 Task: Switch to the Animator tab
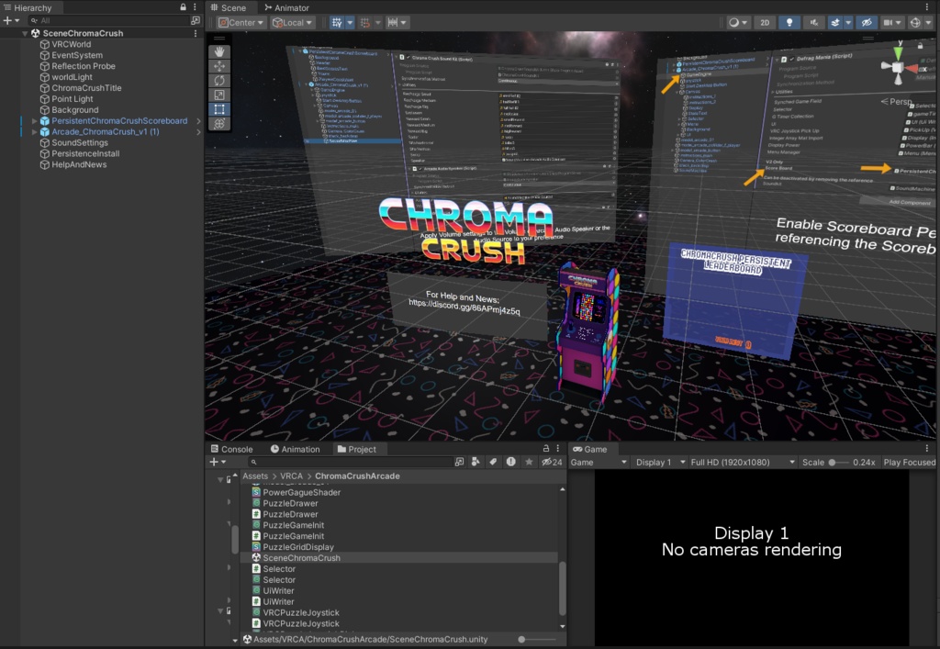click(287, 7)
